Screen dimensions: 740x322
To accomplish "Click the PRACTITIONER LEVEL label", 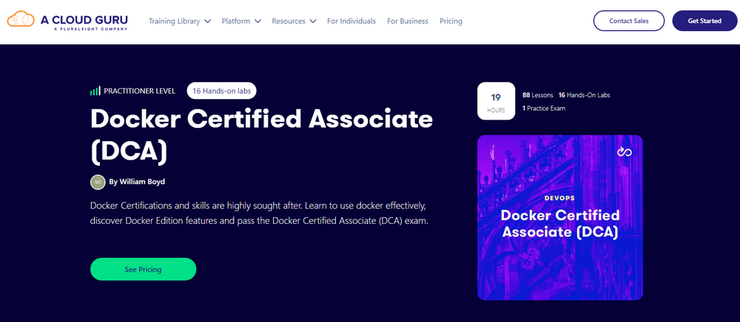I will pos(139,92).
